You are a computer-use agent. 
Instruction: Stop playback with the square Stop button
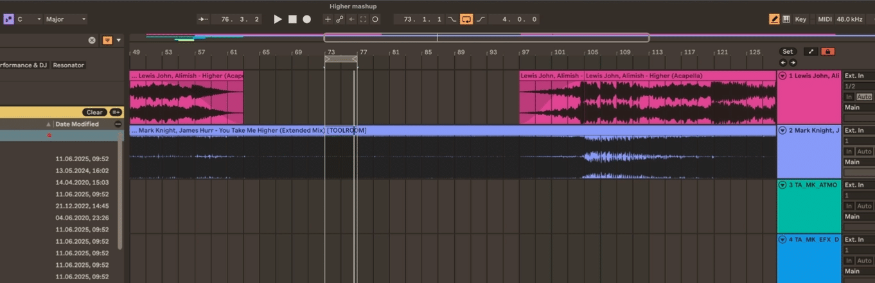(x=292, y=19)
